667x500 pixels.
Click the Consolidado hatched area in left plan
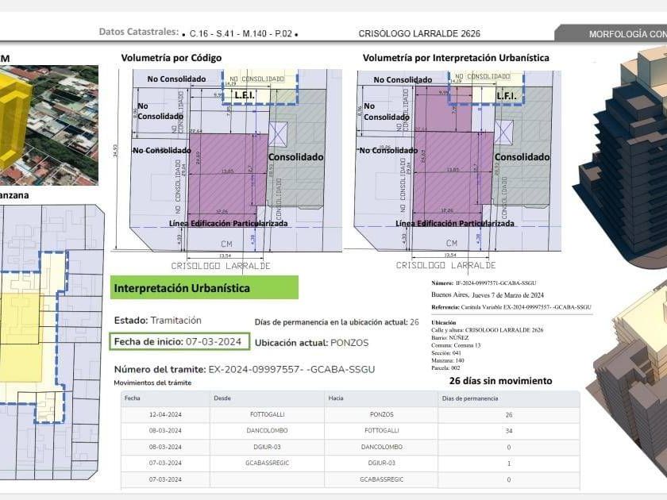click(x=296, y=149)
